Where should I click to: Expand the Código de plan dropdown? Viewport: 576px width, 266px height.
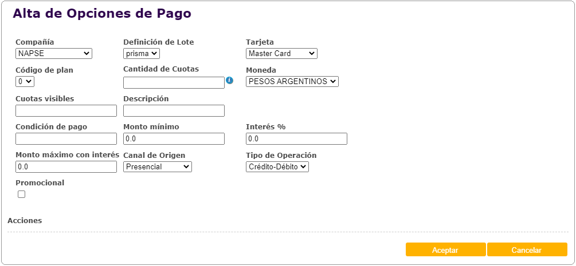(x=25, y=82)
